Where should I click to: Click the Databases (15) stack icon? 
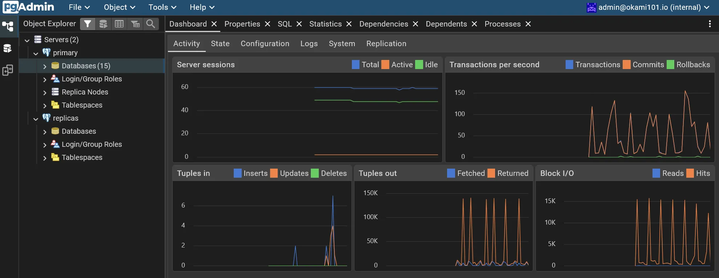[x=55, y=65]
